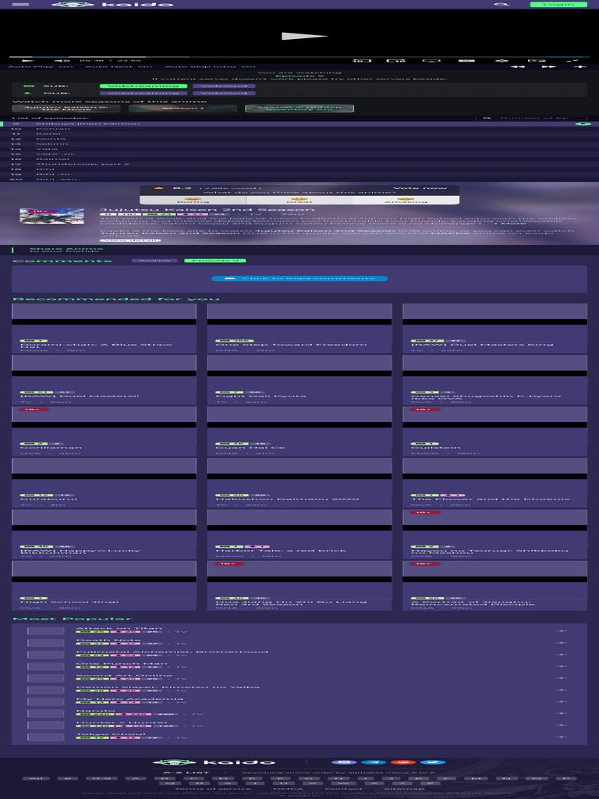Toggle Auto Play
The height and width of the screenshot is (799, 599).
(41, 67)
